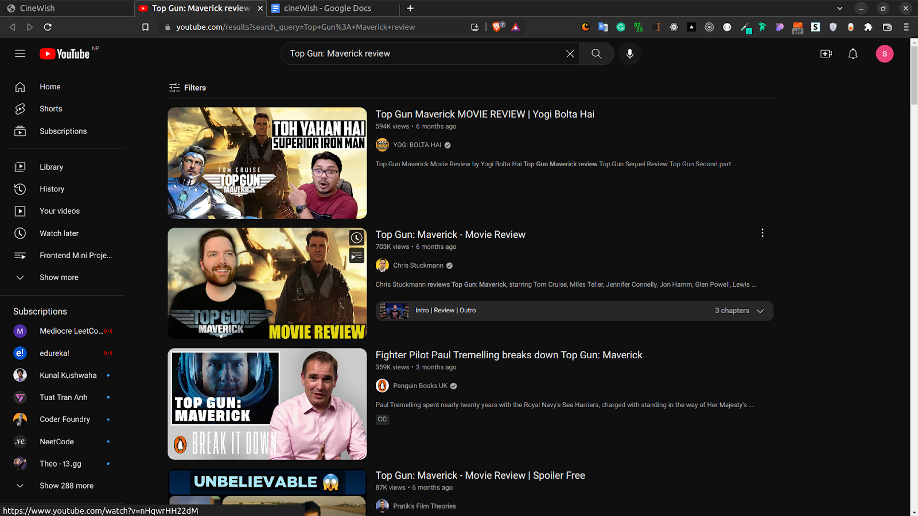Viewport: 918px width, 516px height.
Task: Go back in browser history
Action: tap(12, 27)
